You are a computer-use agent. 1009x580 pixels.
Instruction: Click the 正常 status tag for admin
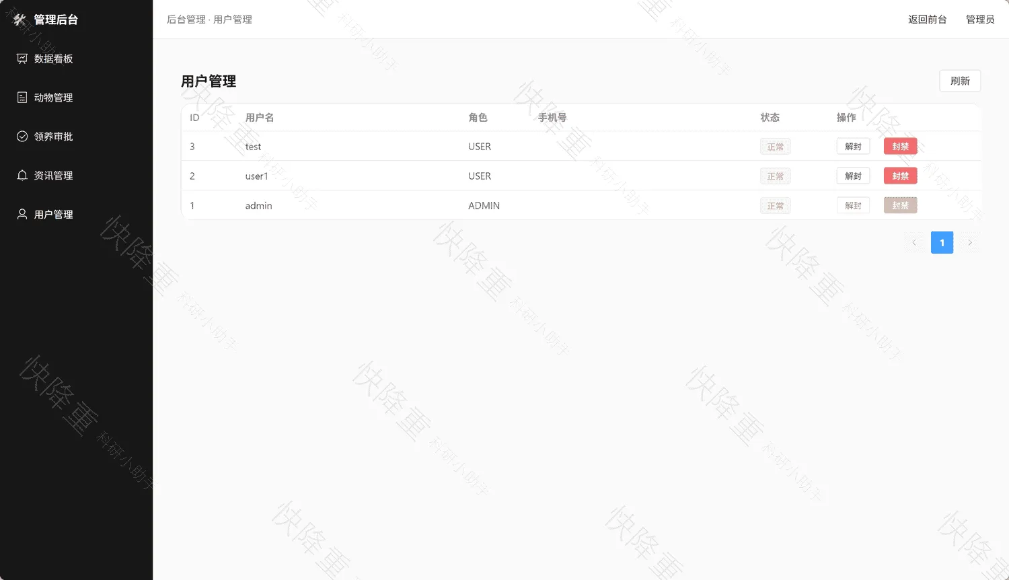776,206
